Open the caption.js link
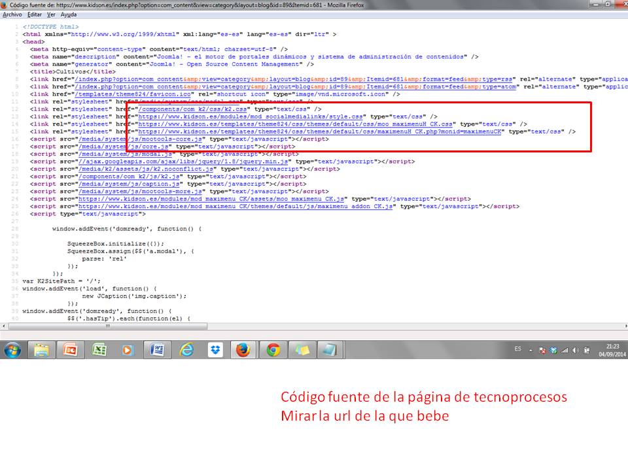The width and height of the screenshot is (628, 471). 129,184
